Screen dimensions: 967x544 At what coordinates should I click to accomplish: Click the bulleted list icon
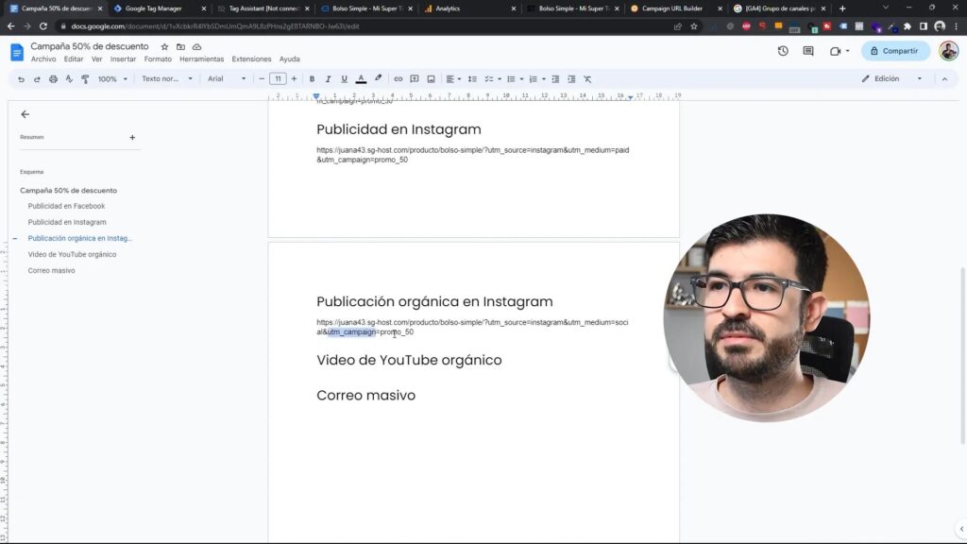click(511, 79)
